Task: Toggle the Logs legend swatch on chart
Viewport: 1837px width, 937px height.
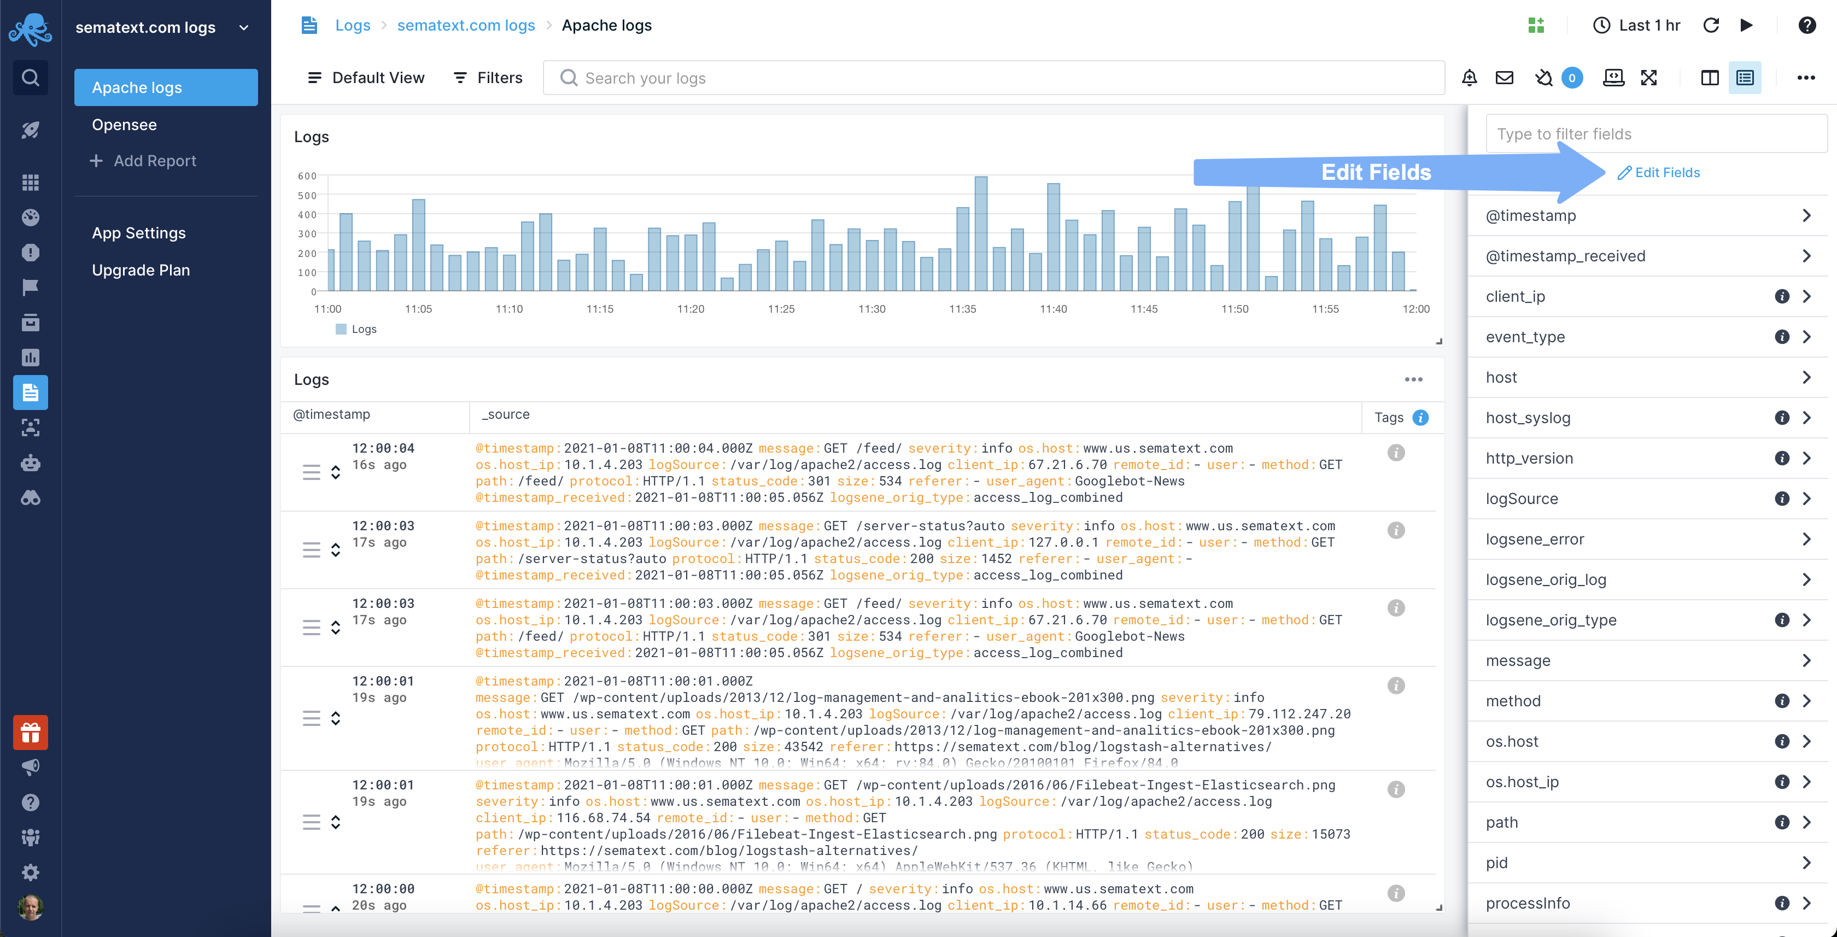Action: tap(341, 329)
